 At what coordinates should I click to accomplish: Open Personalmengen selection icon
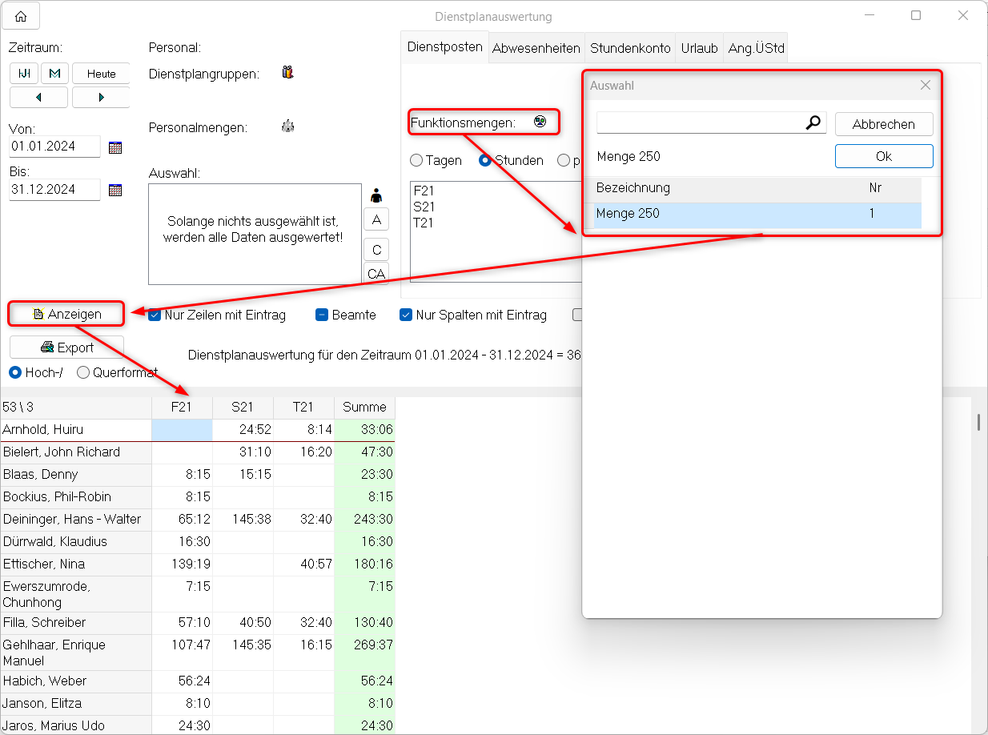(288, 127)
